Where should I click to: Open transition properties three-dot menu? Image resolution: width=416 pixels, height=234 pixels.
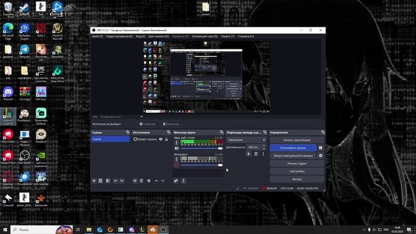point(263,154)
